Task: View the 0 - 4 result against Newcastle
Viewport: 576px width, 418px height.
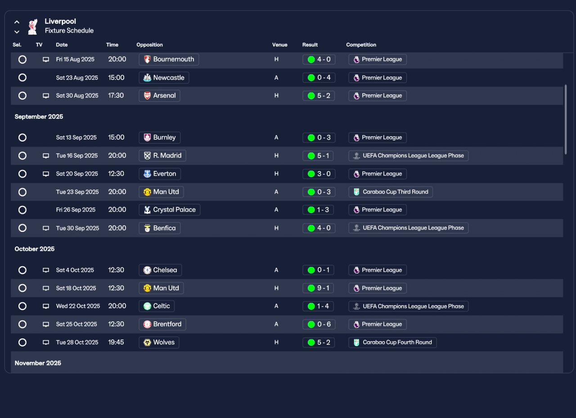Action: [x=319, y=78]
